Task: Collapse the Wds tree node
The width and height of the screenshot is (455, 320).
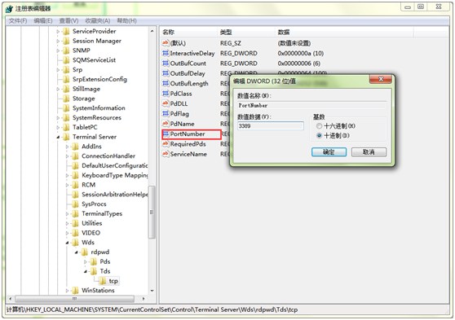Action: pyautogui.click(x=67, y=243)
